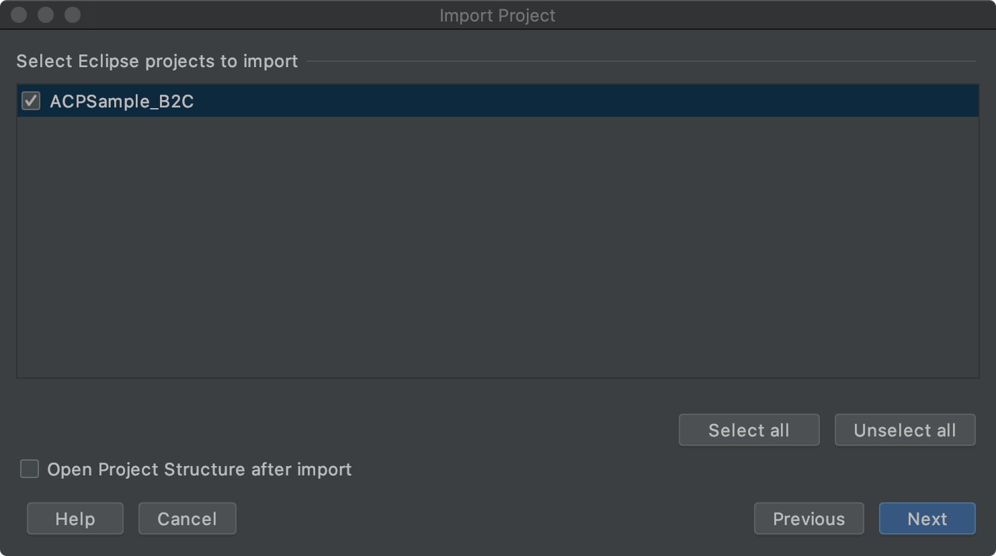Image resolution: width=996 pixels, height=556 pixels.
Task: Select the ACPSample_B2C project name
Action: click(122, 101)
